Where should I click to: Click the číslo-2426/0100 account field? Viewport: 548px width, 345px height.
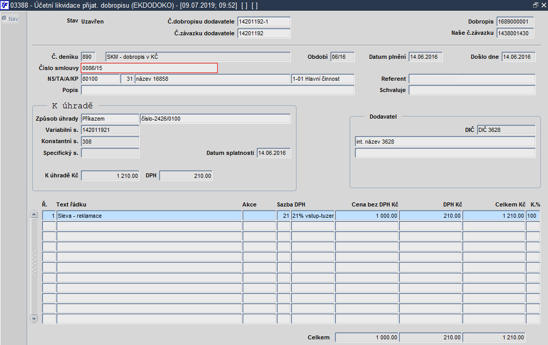click(215, 119)
